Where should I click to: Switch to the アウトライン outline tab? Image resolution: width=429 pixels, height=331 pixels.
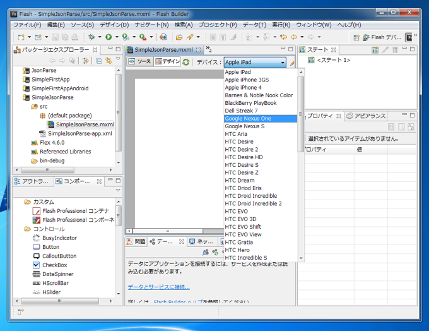click(x=32, y=181)
